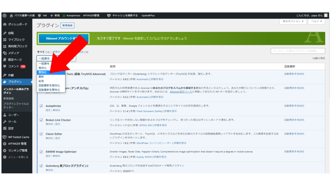Open Exactly WWW author link
The width and height of the screenshot is (332, 187).
click(x=144, y=157)
